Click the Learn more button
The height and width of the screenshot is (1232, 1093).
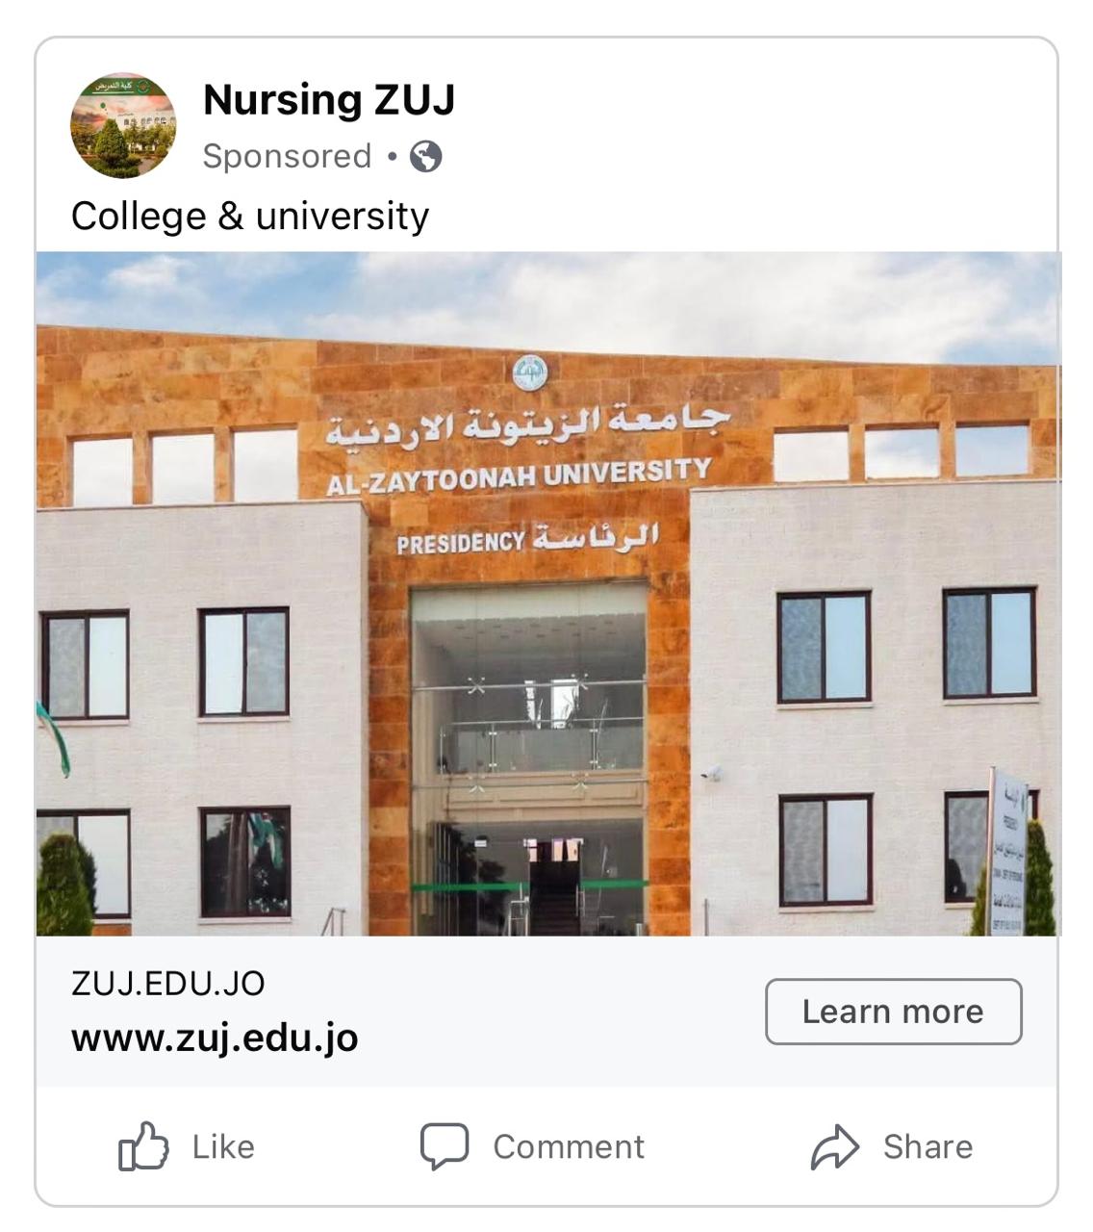893,1012
